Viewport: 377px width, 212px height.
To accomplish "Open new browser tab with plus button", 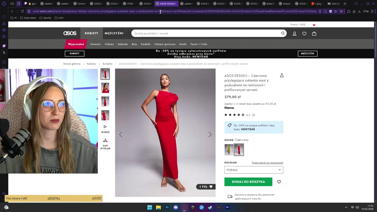I will 345,4.
